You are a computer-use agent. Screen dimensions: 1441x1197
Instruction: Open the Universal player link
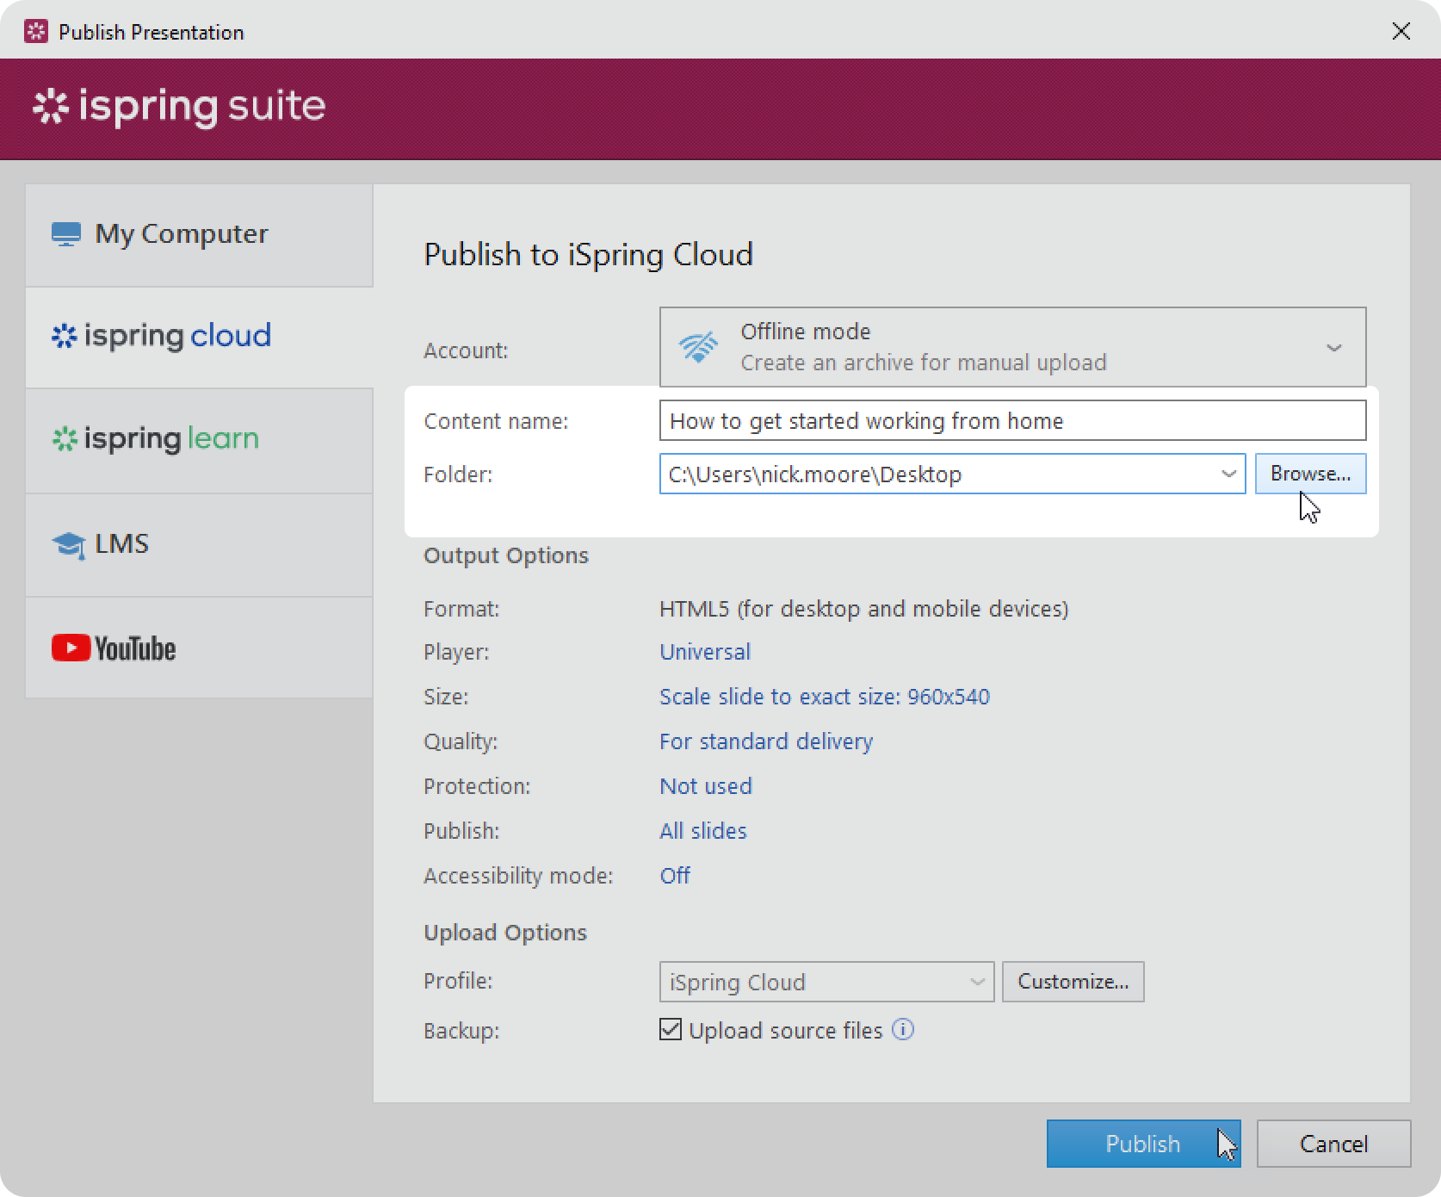pos(705,652)
